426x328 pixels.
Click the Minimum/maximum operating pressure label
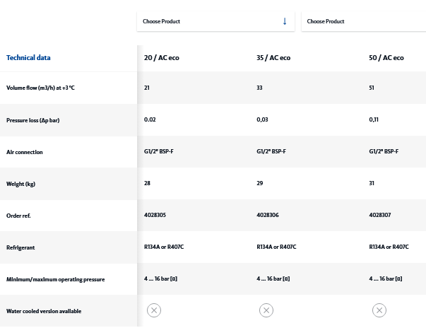coord(55,279)
